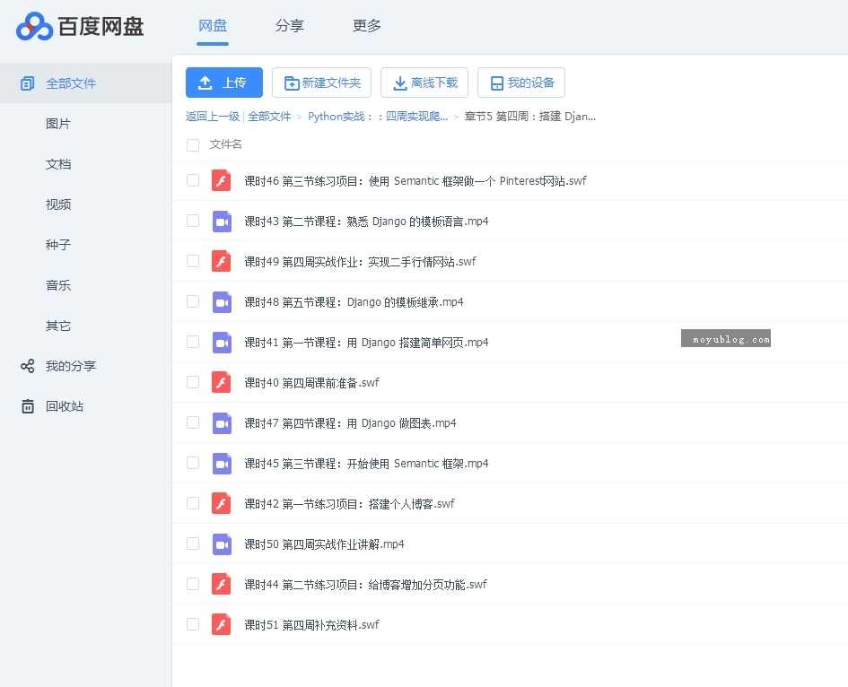
Task: Click the 离线下载 download icon
Action: tap(398, 82)
